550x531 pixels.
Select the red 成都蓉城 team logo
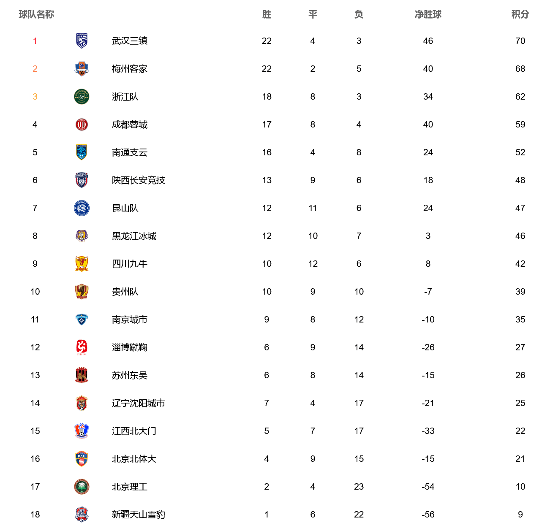click(x=82, y=125)
